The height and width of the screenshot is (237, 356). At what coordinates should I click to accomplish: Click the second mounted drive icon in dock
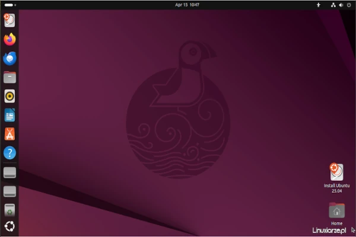[x=9, y=191]
